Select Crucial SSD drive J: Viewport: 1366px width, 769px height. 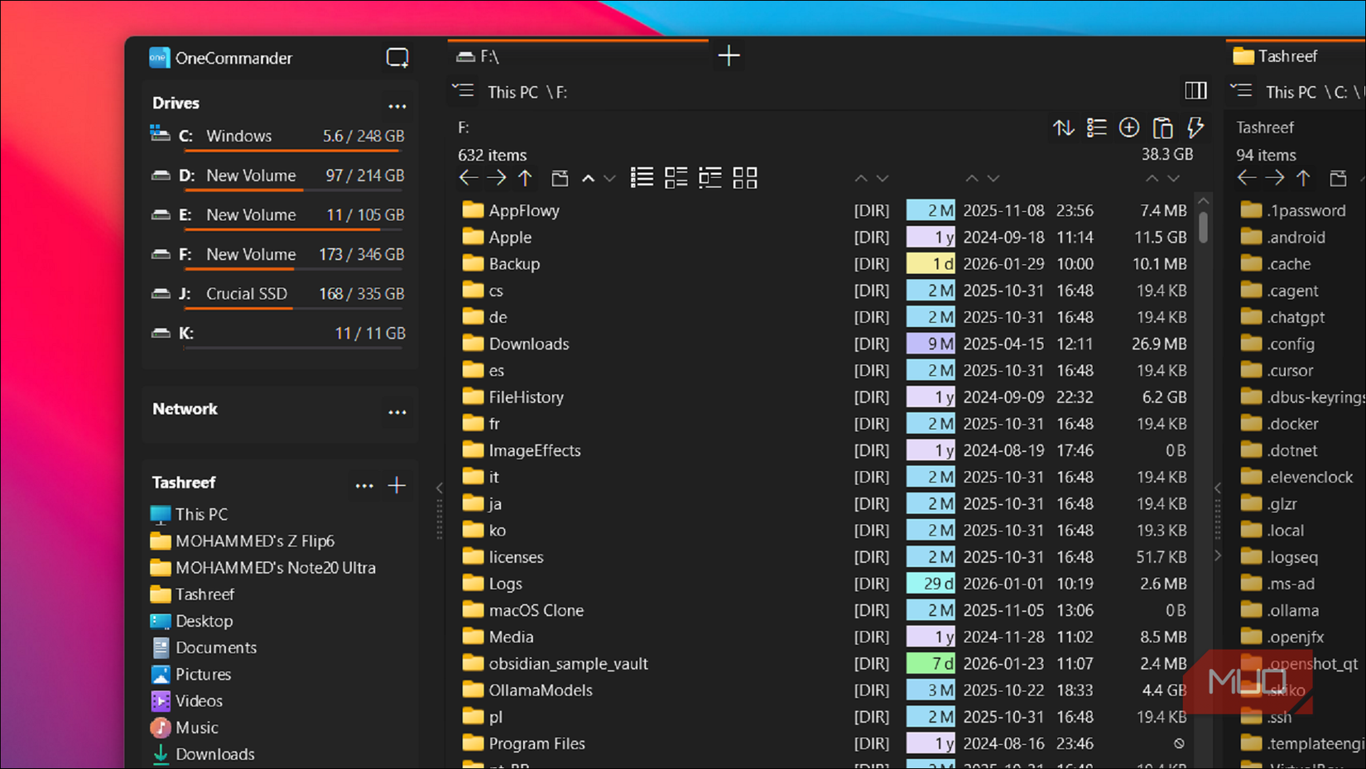tap(245, 293)
